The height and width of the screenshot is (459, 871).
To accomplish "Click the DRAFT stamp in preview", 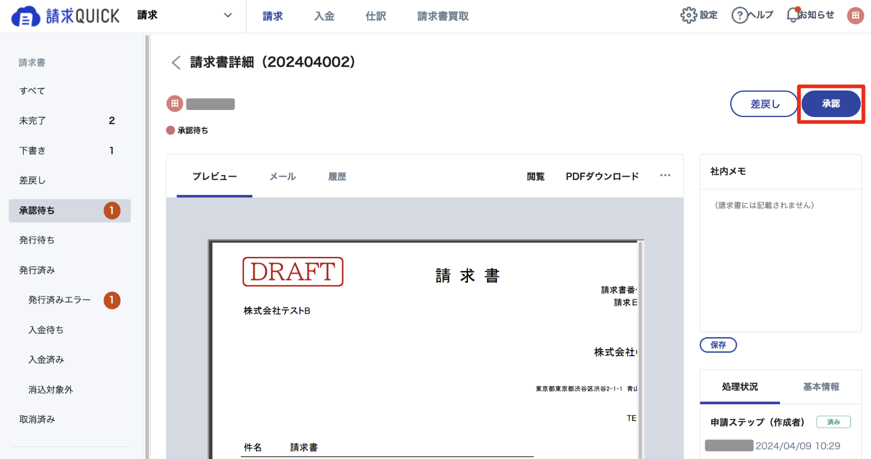I will coord(293,271).
